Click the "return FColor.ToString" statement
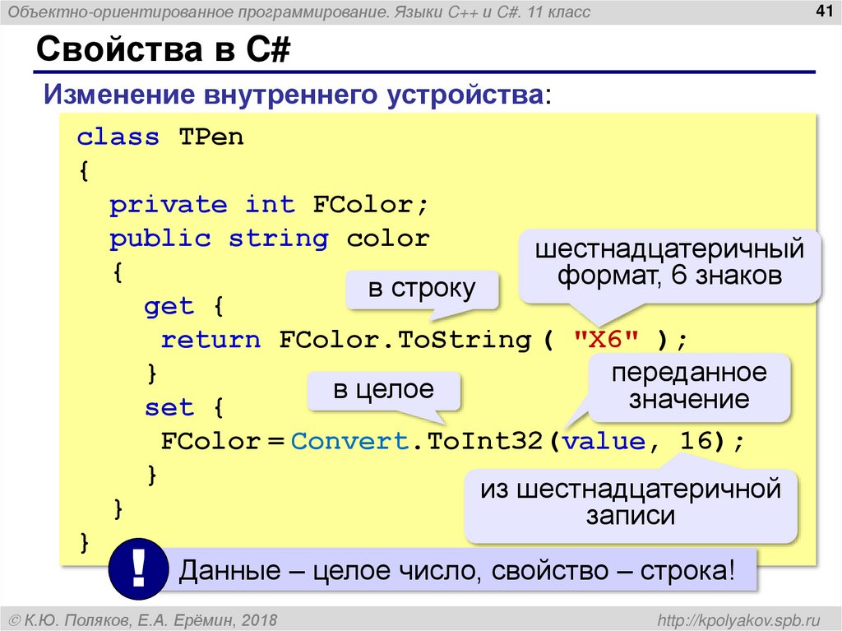Viewport: 842px width, 631px height. (346, 340)
